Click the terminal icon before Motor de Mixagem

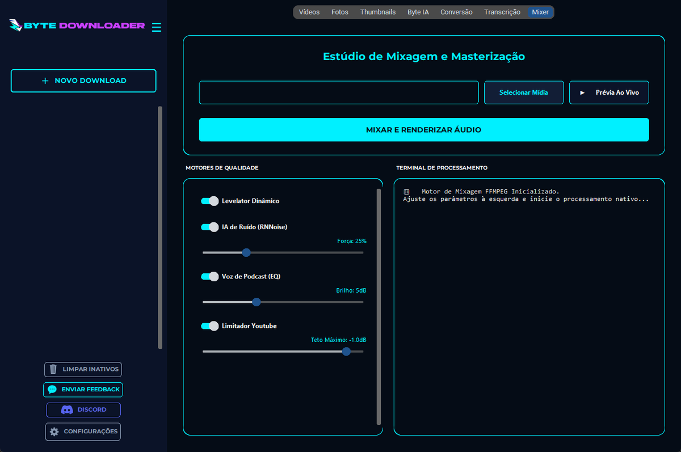coord(406,192)
